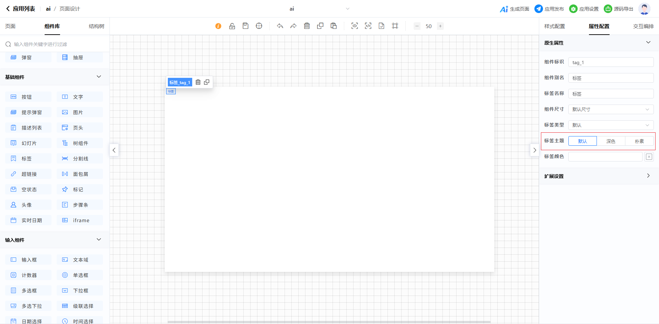Expand the 扩展设置 section
Image resolution: width=659 pixels, height=324 pixels.
pyautogui.click(x=599, y=176)
